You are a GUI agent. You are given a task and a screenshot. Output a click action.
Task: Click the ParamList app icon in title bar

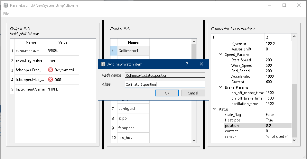click(x=5, y=5)
